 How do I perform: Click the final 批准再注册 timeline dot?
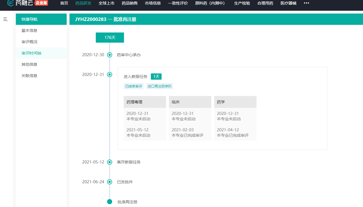(x=110, y=202)
